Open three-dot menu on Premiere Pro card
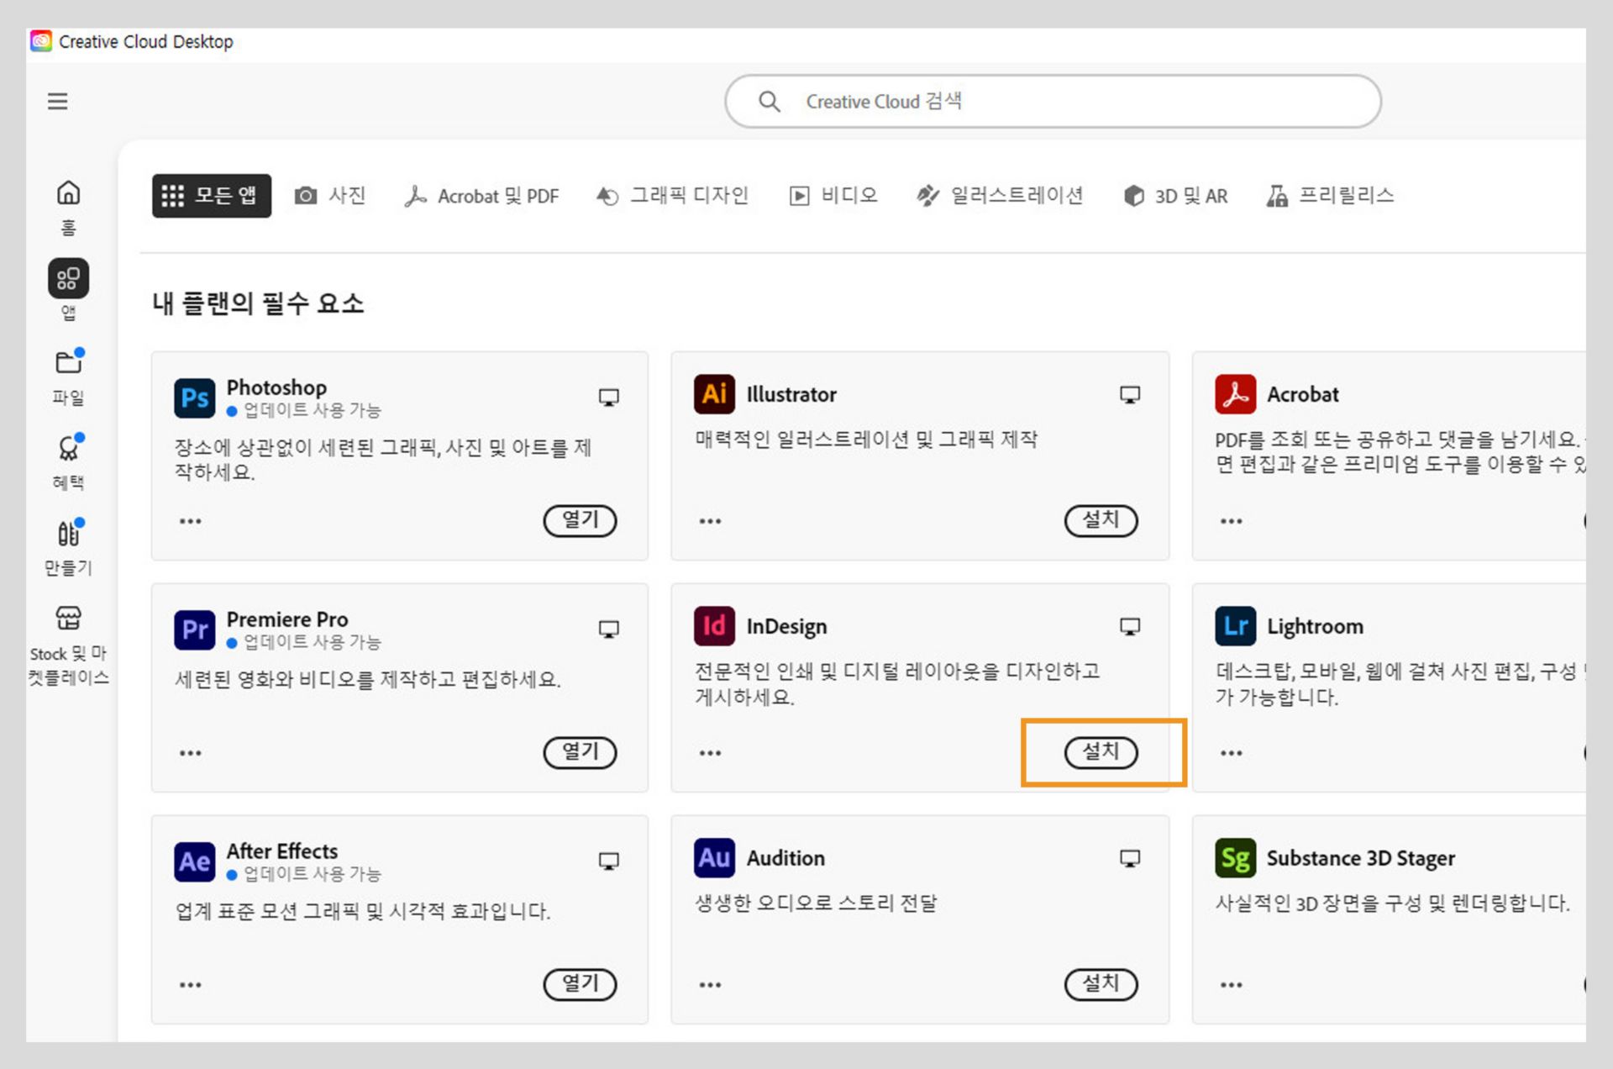This screenshot has height=1069, width=1613. click(x=191, y=753)
